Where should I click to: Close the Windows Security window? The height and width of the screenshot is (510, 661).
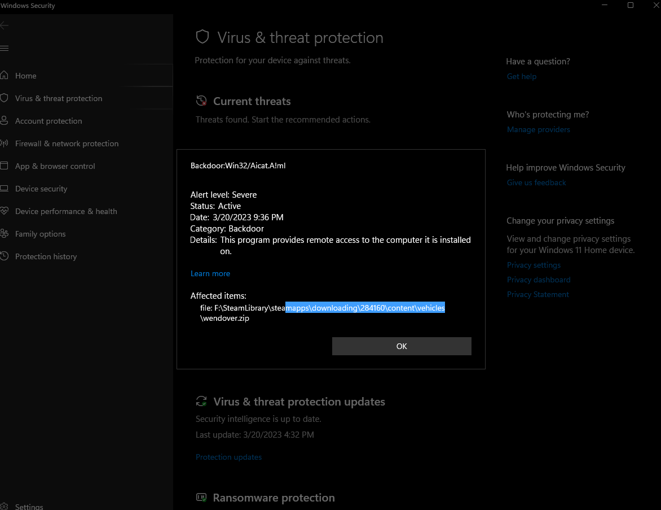click(656, 5)
